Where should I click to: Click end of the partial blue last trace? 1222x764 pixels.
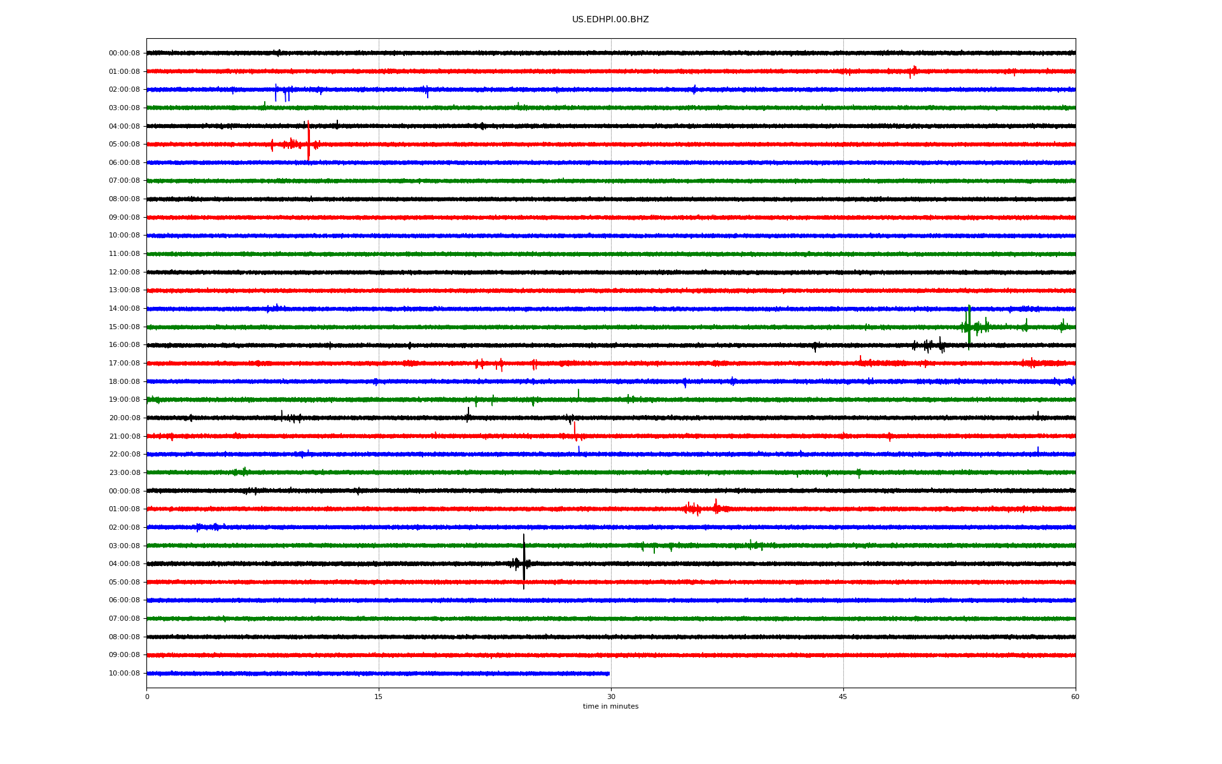pos(608,674)
